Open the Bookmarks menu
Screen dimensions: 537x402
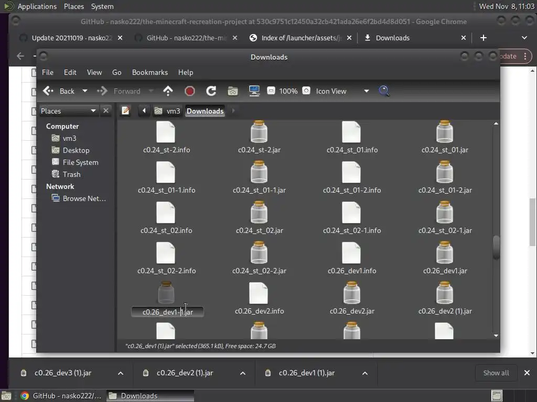click(150, 72)
